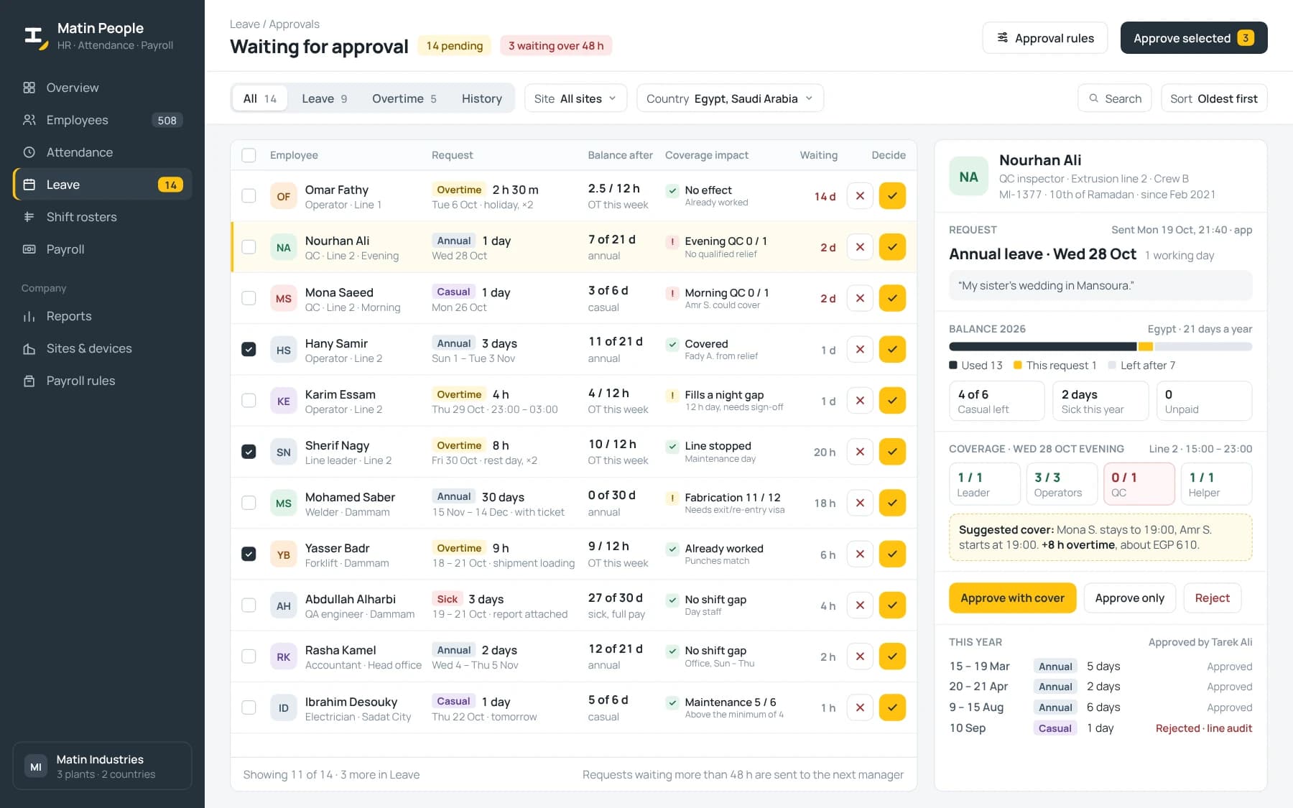This screenshot has width=1293, height=808.
Task: Open the Overview grid icon in sidebar
Action: point(29,88)
